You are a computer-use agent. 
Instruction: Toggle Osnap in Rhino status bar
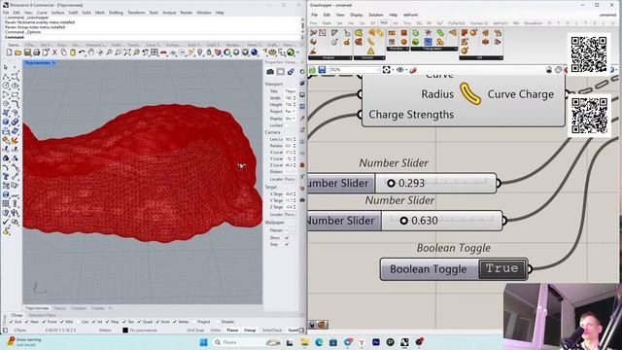pos(250,331)
